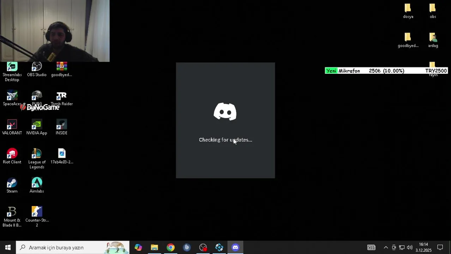Open Riot Client shortcut
The image size is (451, 254).
(12, 157)
